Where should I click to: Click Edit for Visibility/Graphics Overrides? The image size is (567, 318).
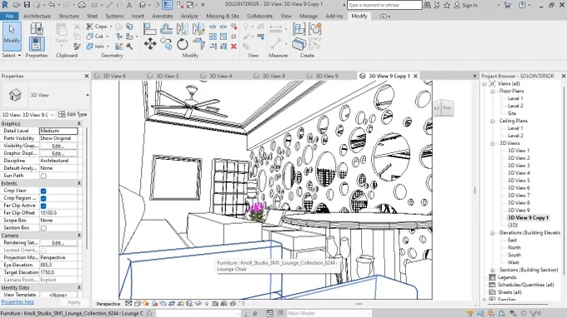coord(58,146)
